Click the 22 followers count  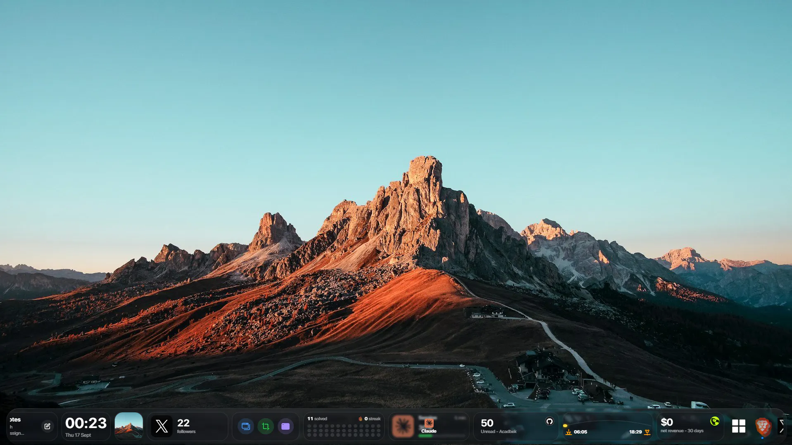click(x=183, y=423)
